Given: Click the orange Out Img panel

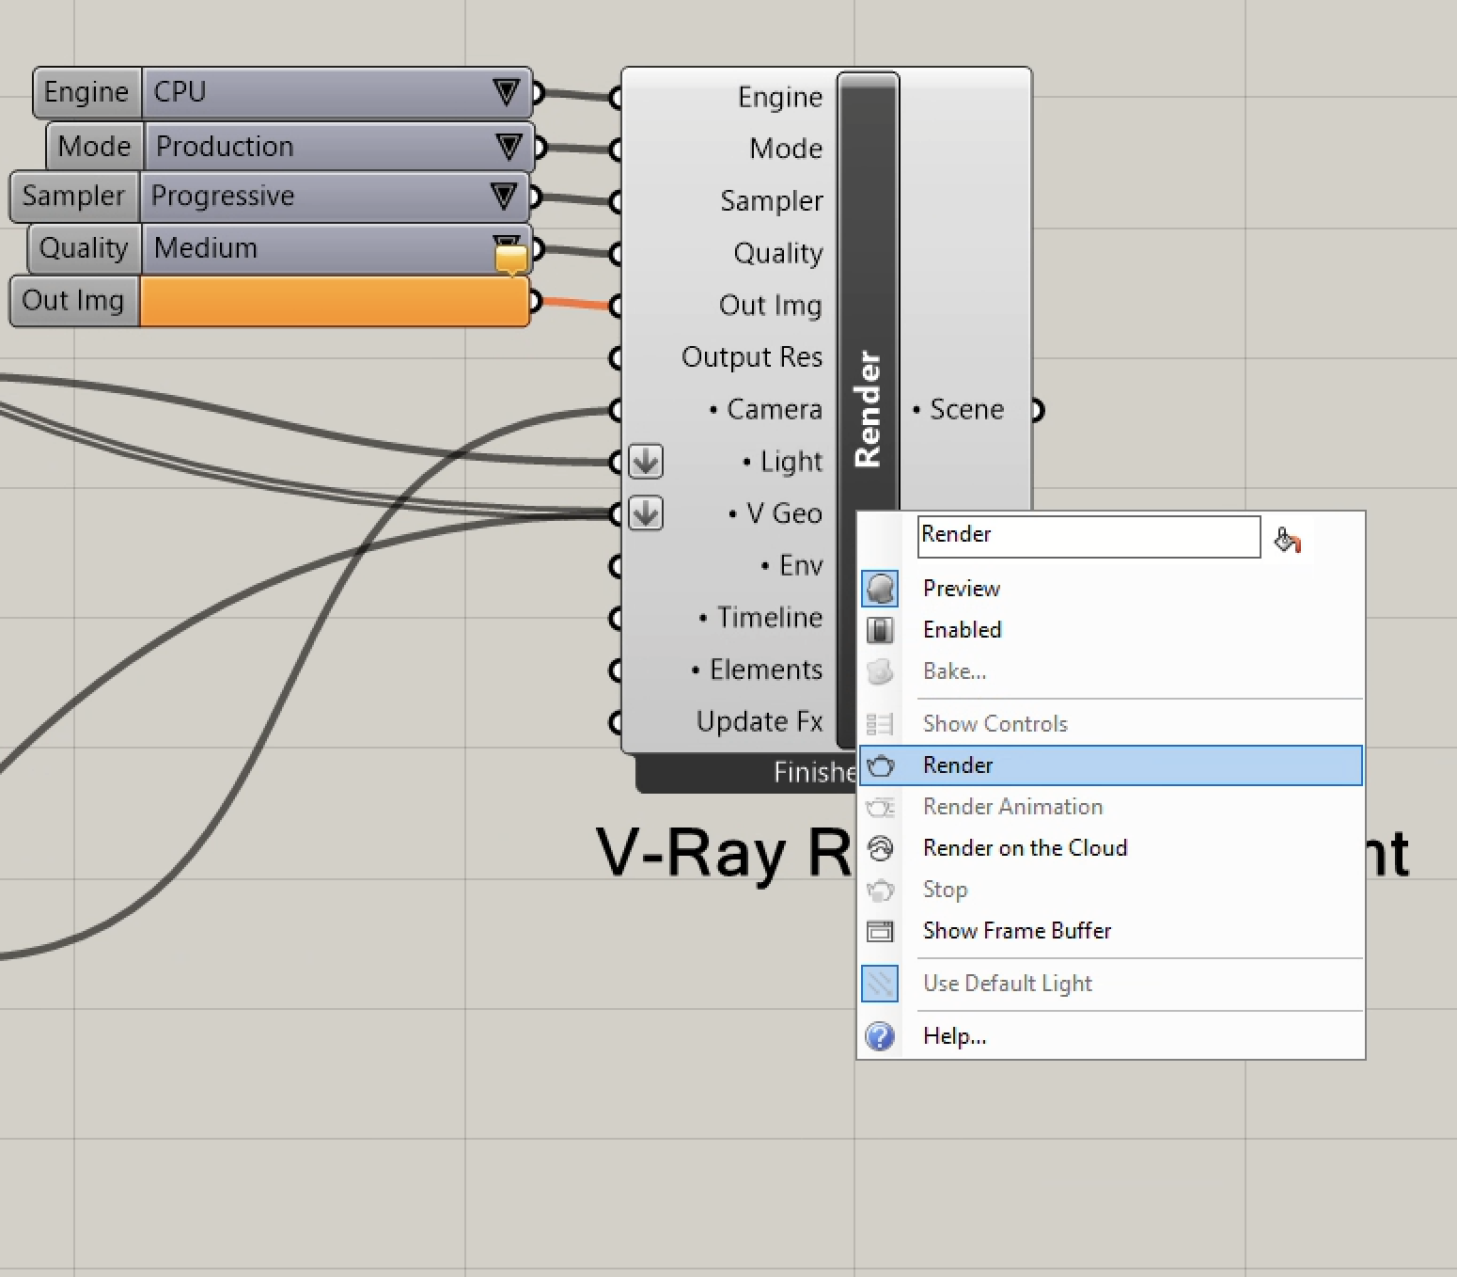Looking at the screenshot, I should [335, 301].
